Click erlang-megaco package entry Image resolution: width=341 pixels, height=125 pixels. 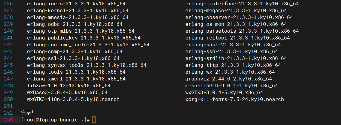click(x=236, y=11)
